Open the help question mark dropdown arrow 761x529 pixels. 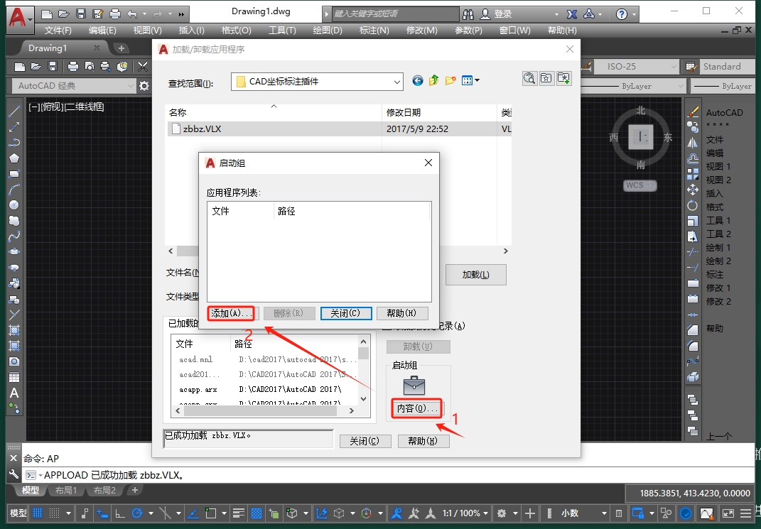(x=635, y=14)
